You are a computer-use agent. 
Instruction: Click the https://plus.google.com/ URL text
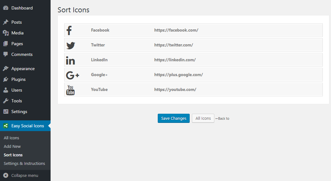[x=179, y=75]
